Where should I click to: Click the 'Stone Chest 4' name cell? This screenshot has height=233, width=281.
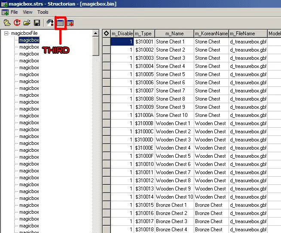click(174, 66)
